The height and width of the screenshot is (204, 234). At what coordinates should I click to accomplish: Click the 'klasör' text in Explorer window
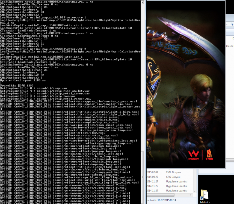229,46
